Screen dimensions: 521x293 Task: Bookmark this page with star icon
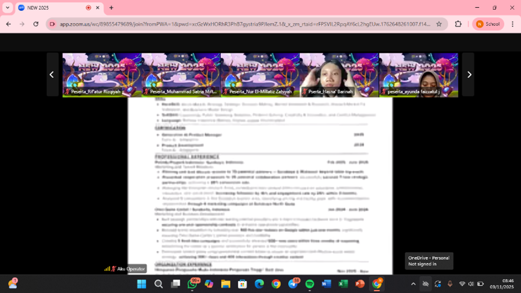click(x=439, y=24)
